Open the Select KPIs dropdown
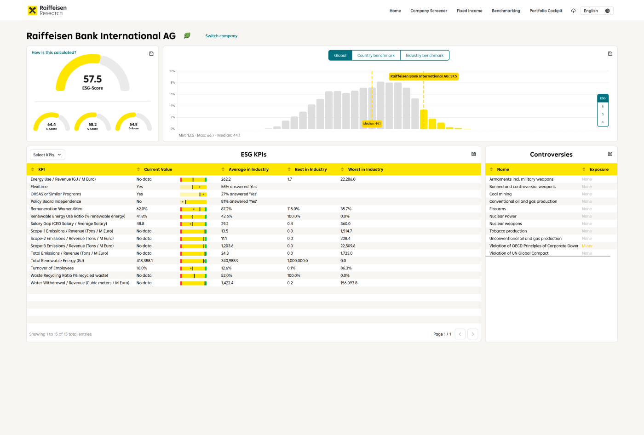 tap(47, 155)
